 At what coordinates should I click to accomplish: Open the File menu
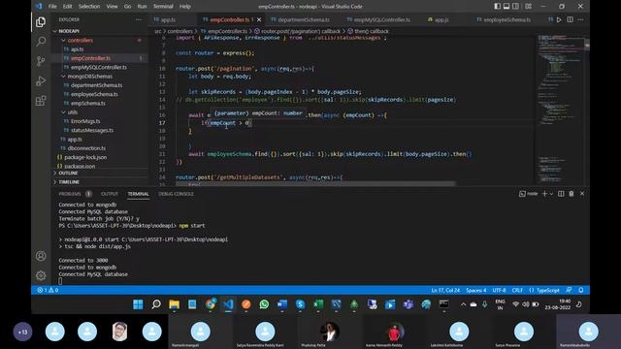pos(52,7)
